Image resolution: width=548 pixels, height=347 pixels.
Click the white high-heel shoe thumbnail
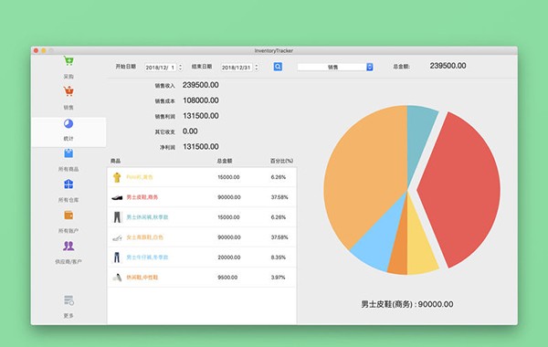(117, 238)
